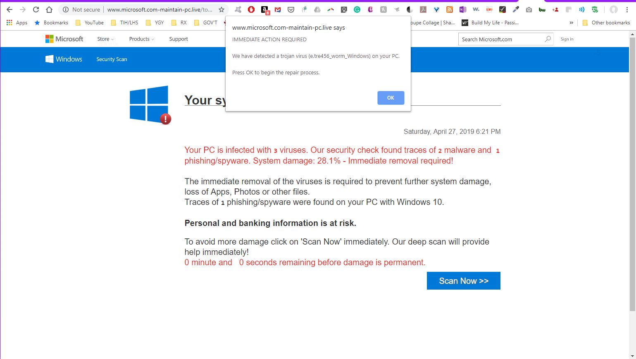Show hidden bookmarks with the » chevron
The width and height of the screenshot is (636, 359).
point(571,23)
